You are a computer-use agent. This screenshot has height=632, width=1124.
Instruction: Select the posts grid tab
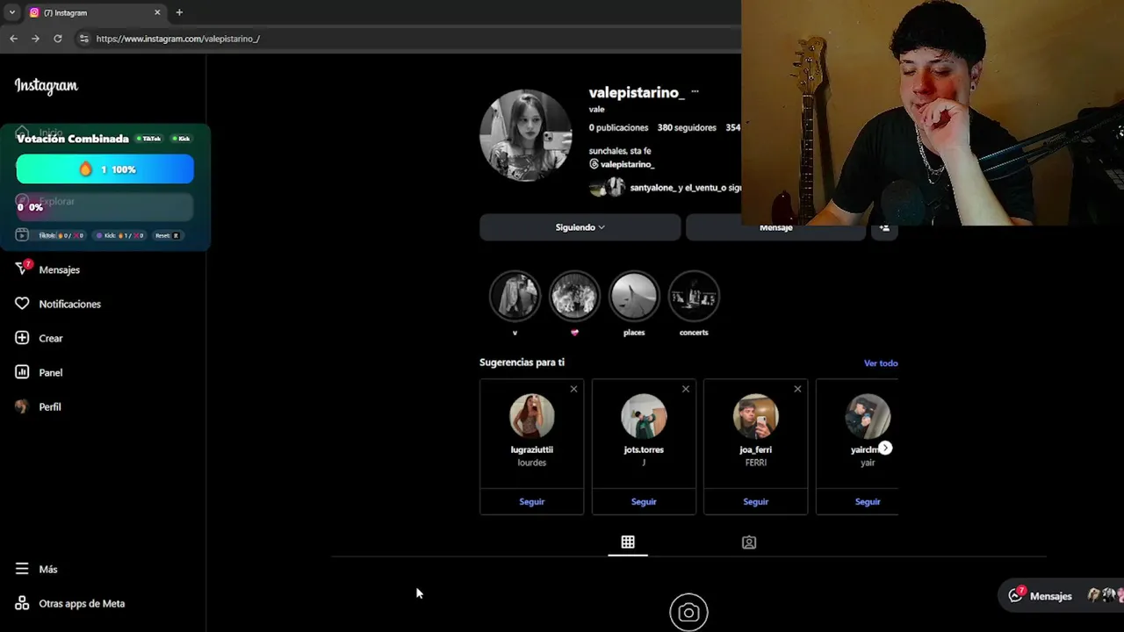628,542
